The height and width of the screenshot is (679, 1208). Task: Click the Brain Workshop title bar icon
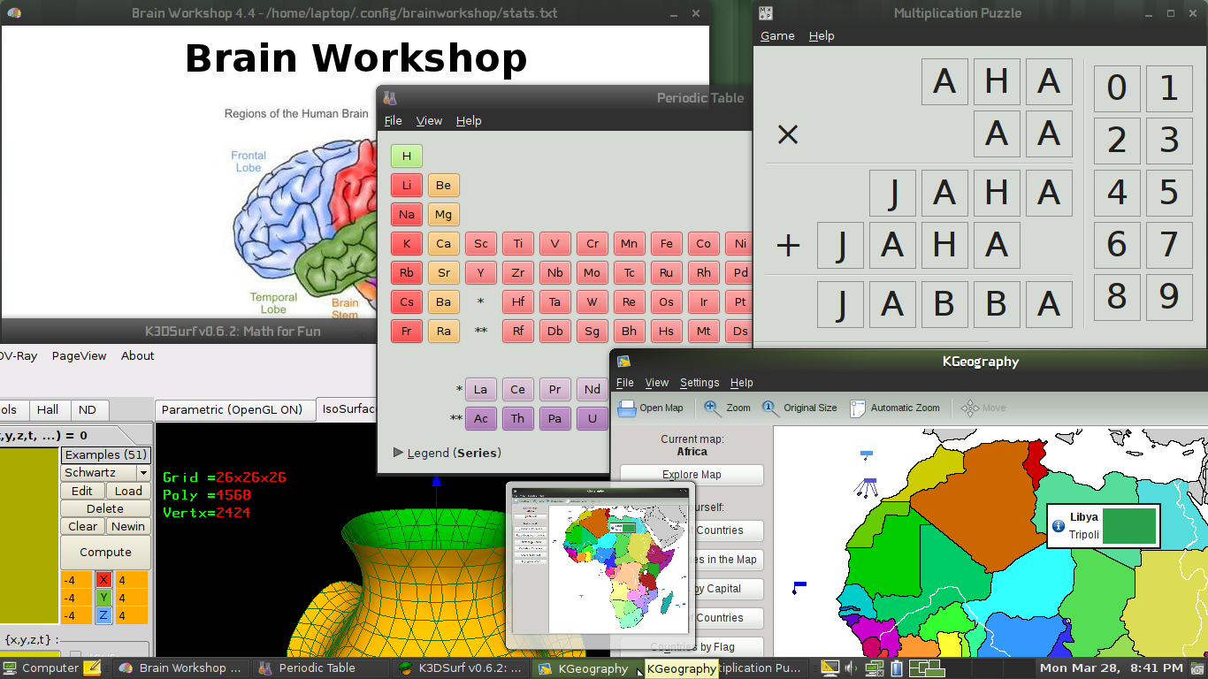13,12
